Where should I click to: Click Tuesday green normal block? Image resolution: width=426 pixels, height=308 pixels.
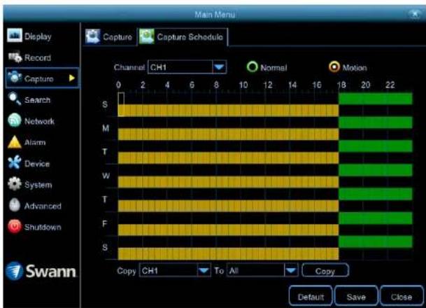coord(376,146)
